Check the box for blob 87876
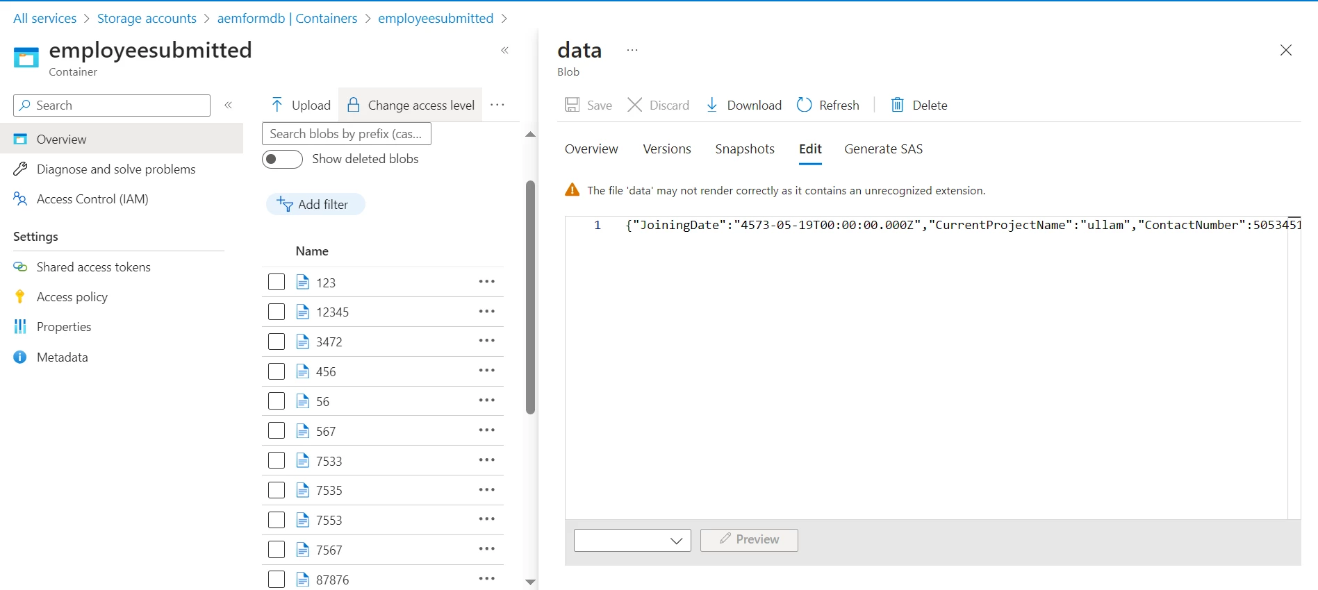Viewport: 1318px width, 590px height. pyautogui.click(x=277, y=579)
